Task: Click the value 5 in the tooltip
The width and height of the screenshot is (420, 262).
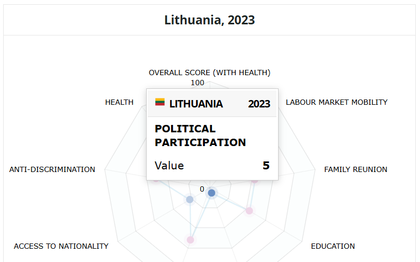Action: tap(266, 166)
